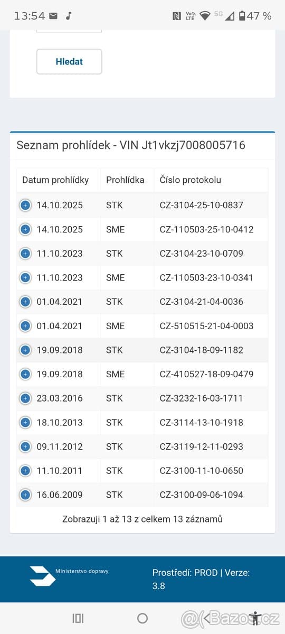Tap the recent apps navigation button

click(78, 618)
